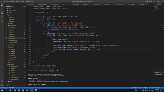Toggle Primary Side Bar layout icon

[x=145, y=1]
